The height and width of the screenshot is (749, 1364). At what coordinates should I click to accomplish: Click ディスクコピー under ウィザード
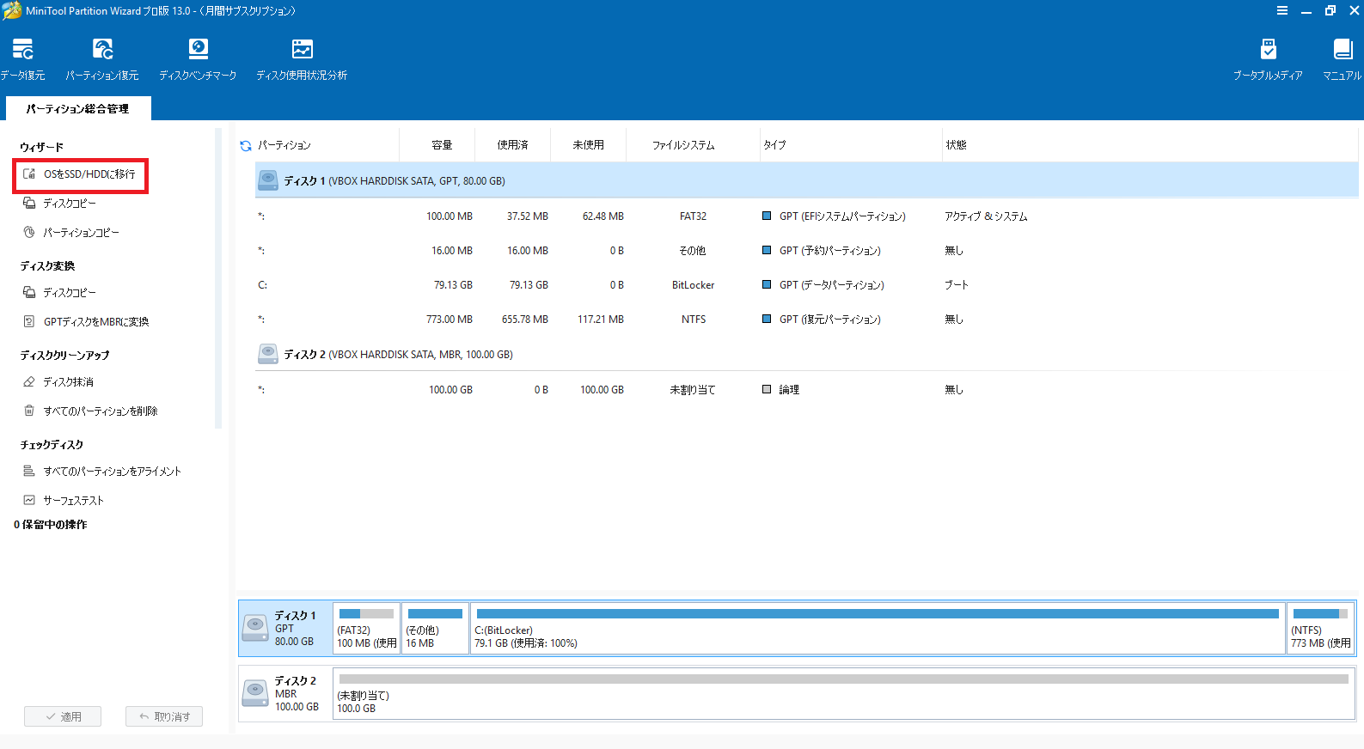70,204
